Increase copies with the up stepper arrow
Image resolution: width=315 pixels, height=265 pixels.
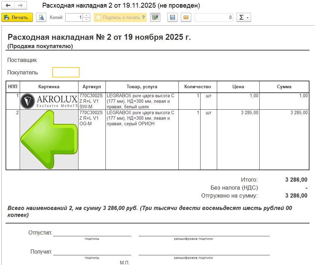[86, 16]
